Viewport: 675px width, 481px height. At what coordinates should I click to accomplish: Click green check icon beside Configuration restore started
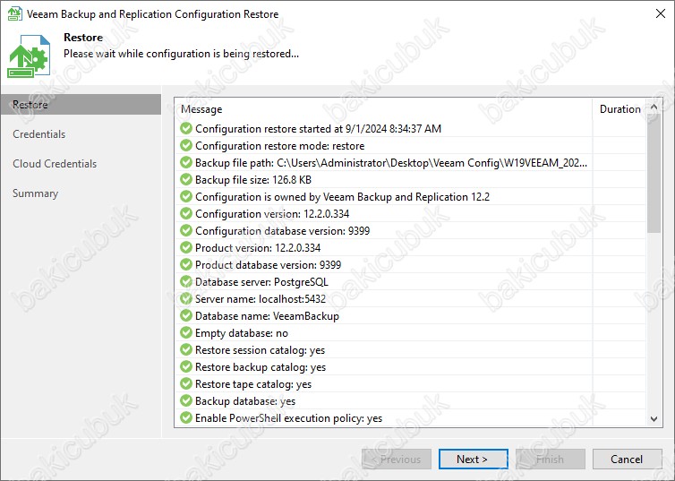point(186,128)
